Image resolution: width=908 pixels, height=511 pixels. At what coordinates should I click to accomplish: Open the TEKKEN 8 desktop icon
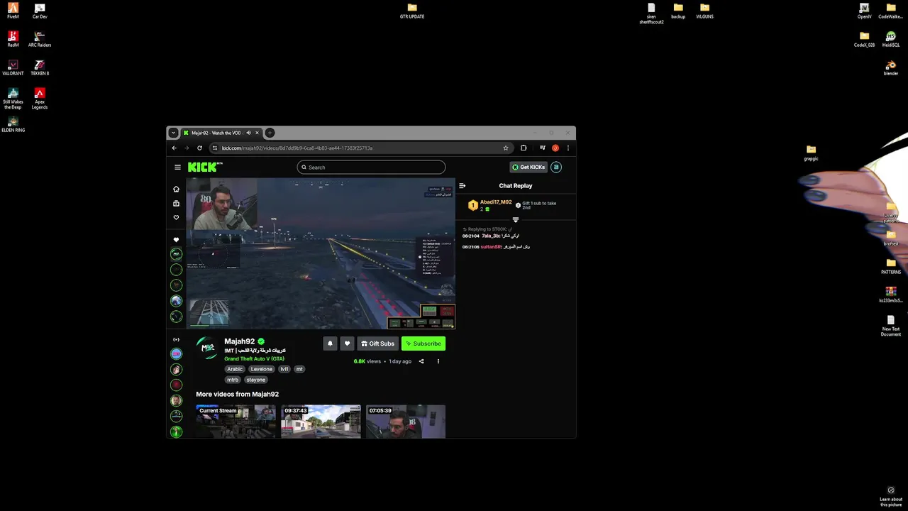[40, 68]
